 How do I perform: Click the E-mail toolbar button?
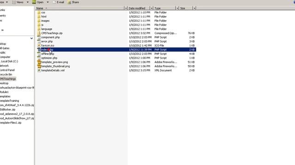click(x=59, y=2)
